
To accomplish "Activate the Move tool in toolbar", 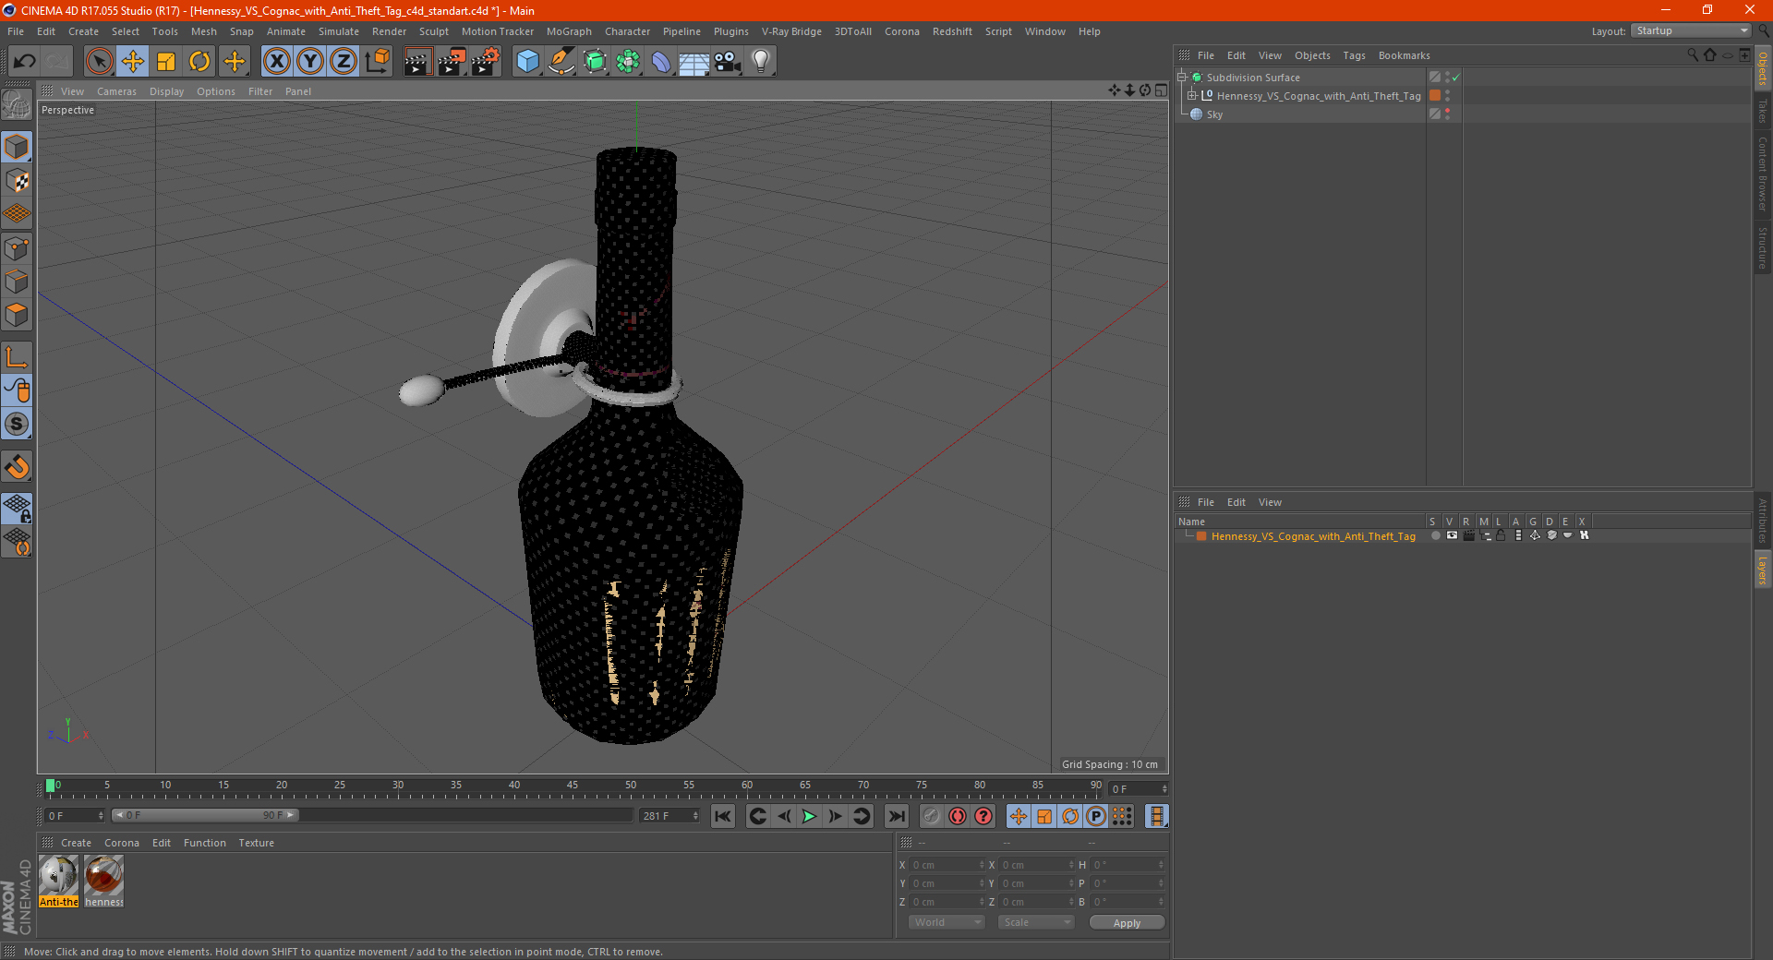I will 133,62.
